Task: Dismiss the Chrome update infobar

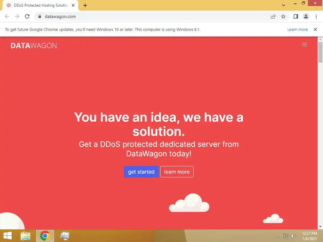Action: pyautogui.click(x=315, y=29)
